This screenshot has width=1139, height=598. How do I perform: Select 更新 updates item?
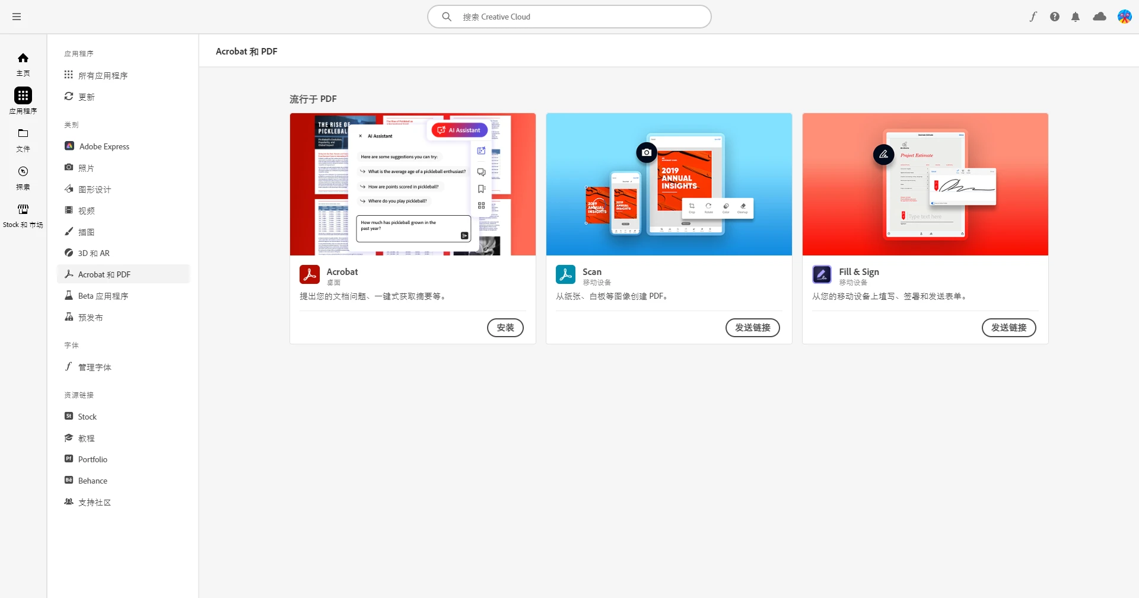point(123,97)
